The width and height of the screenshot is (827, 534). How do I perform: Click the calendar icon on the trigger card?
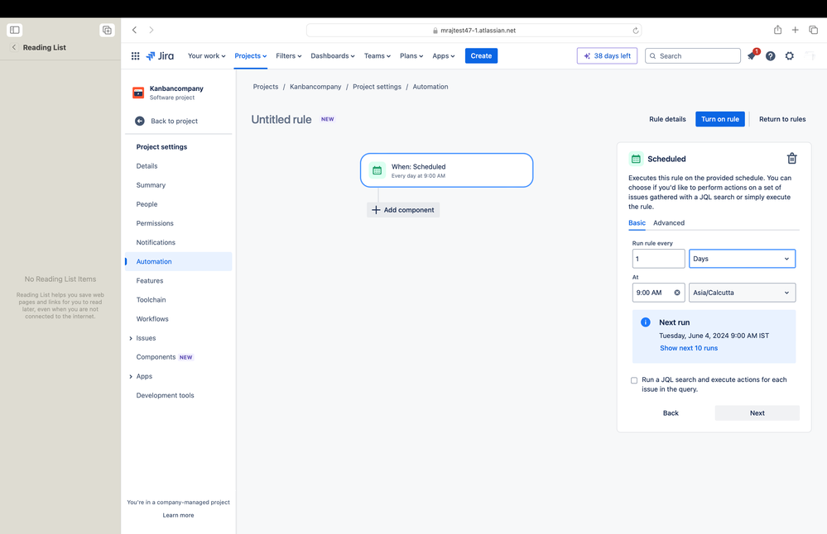pos(377,170)
